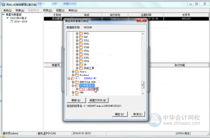Screen dimensions: 210x138
Task: Click the $RECYCLE.BIN folder icon
Action: 77,82
